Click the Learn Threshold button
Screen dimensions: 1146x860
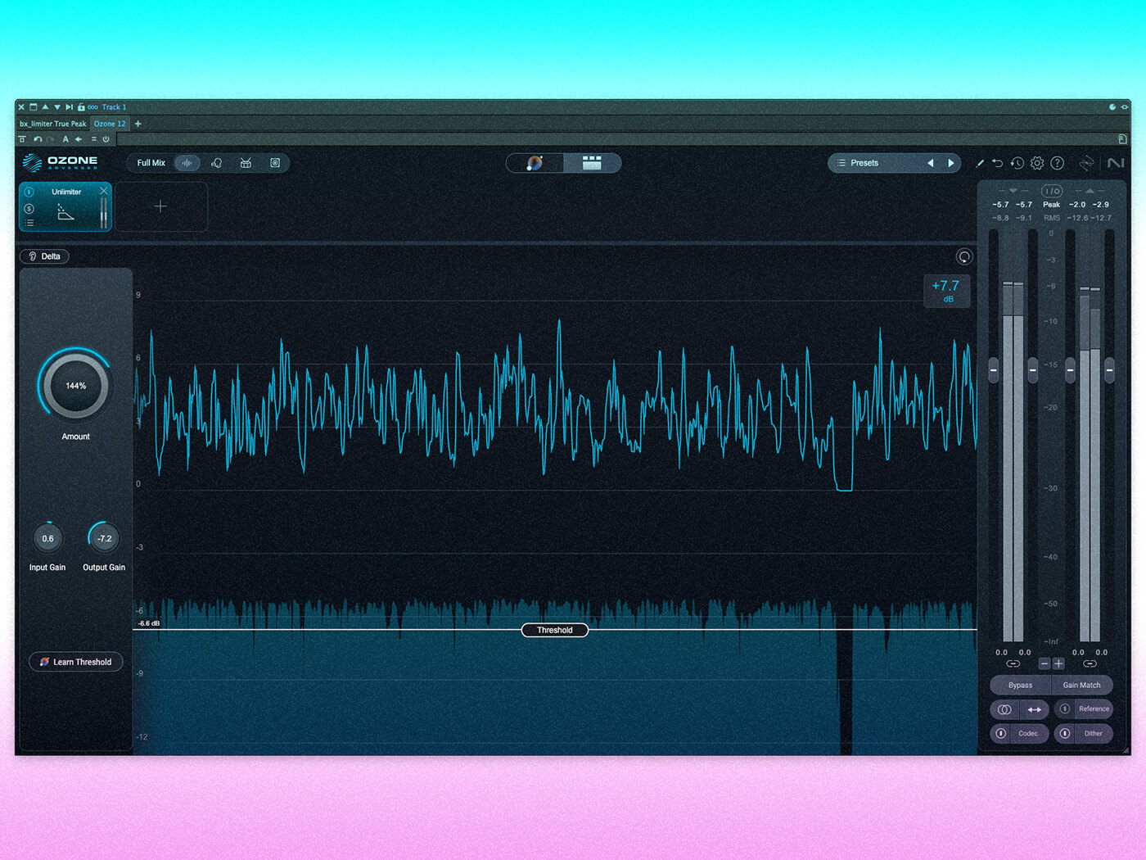pyautogui.click(x=76, y=662)
